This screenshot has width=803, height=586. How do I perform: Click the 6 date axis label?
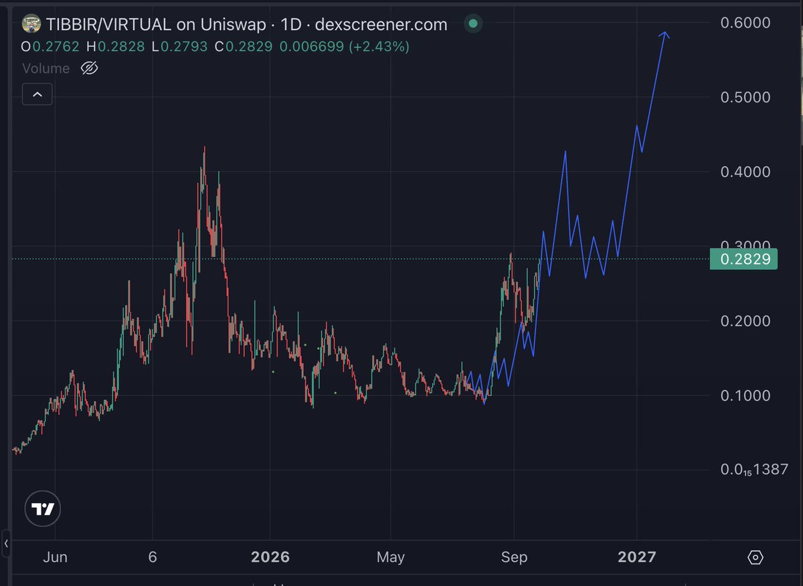[x=153, y=557]
